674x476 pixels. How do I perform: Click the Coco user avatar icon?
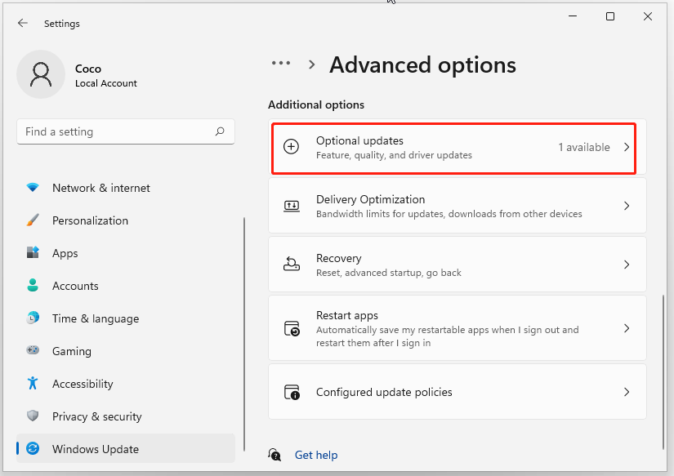click(x=41, y=74)
